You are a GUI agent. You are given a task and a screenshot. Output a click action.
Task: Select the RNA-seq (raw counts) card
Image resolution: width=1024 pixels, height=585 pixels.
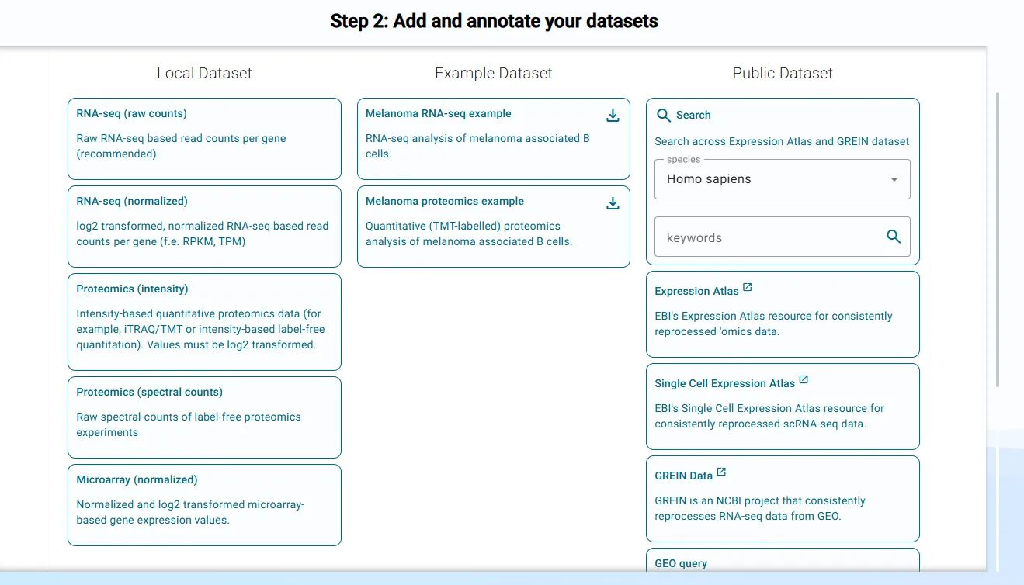point(204,139)
